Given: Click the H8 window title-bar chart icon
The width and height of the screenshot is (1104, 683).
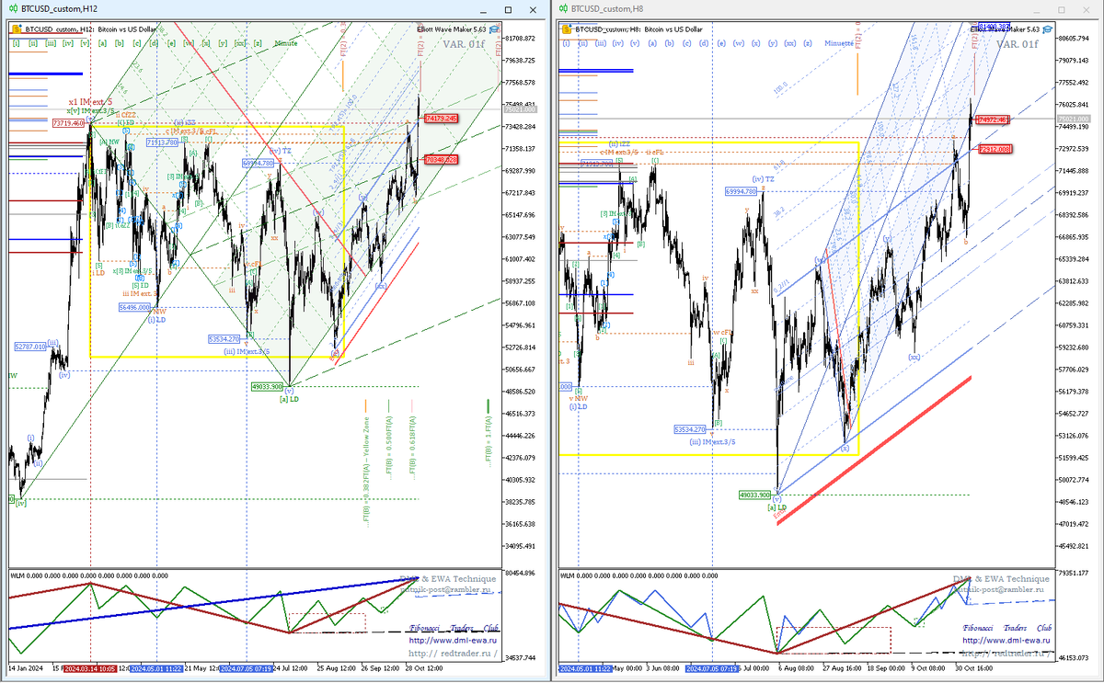Looking at the screenshot, I should tap(563, 9).
